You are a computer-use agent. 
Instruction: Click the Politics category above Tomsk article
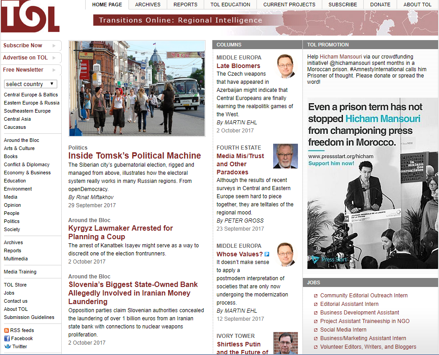point(78,148)
